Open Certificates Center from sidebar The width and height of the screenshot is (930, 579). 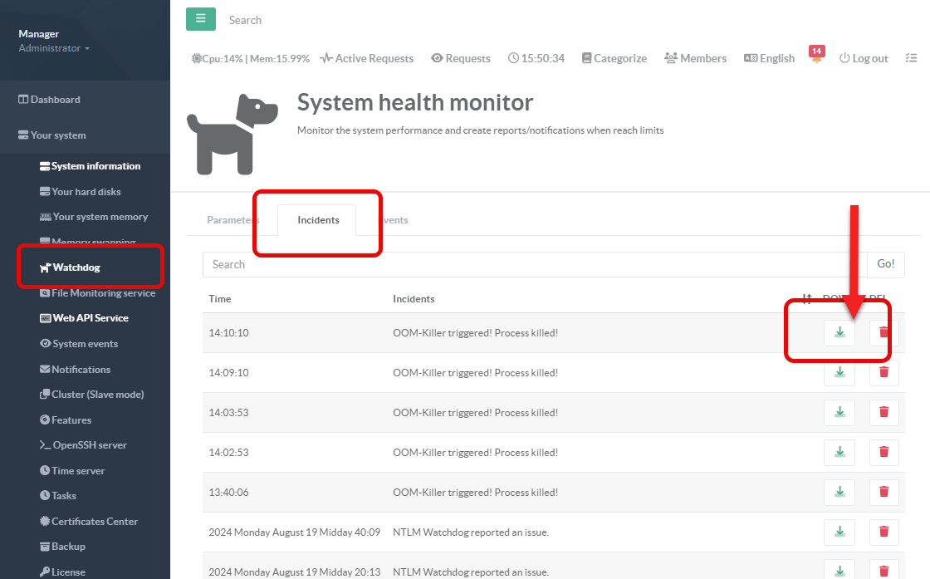94,522
